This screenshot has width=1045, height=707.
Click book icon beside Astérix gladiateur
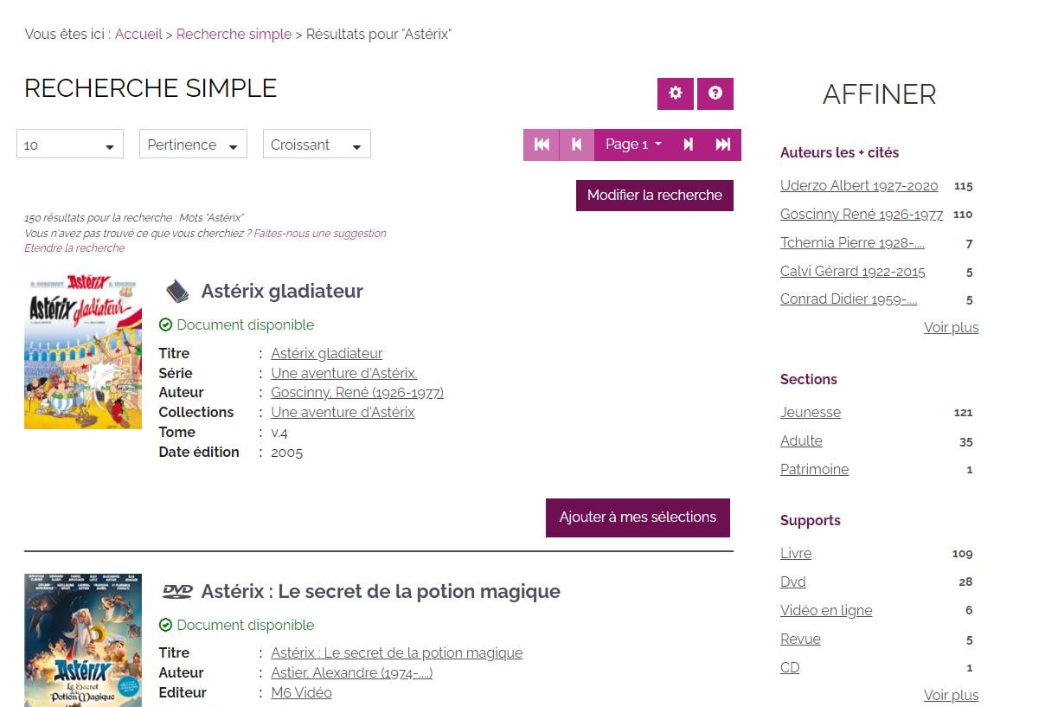click(x=176, y=292)
